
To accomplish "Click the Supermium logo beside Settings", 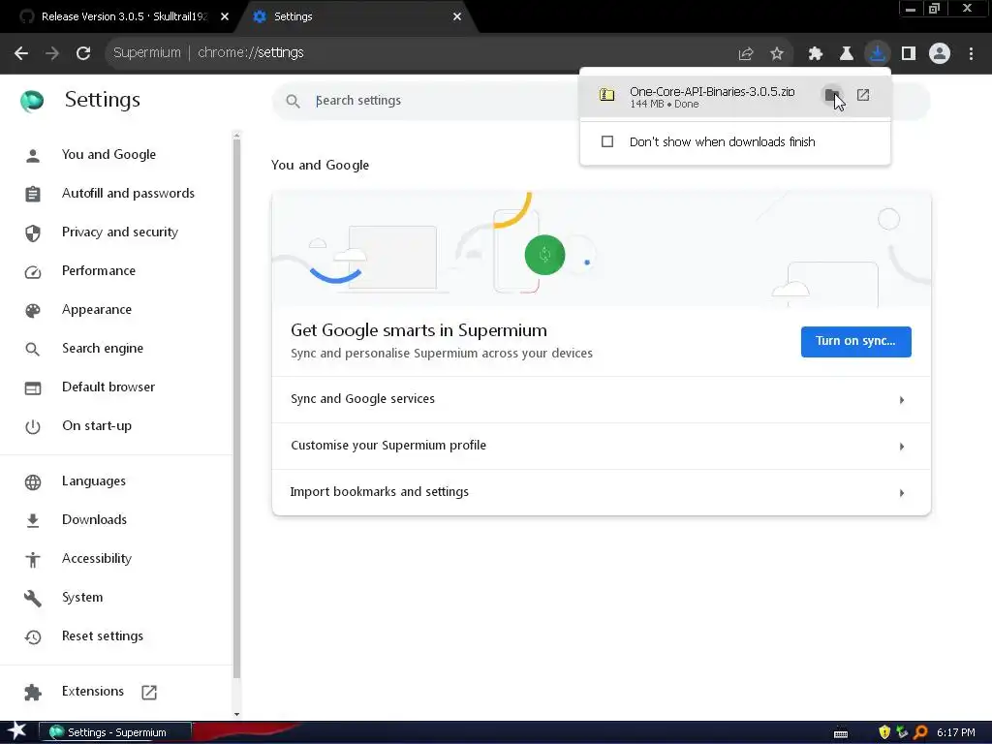I will [x=32, y=101].
